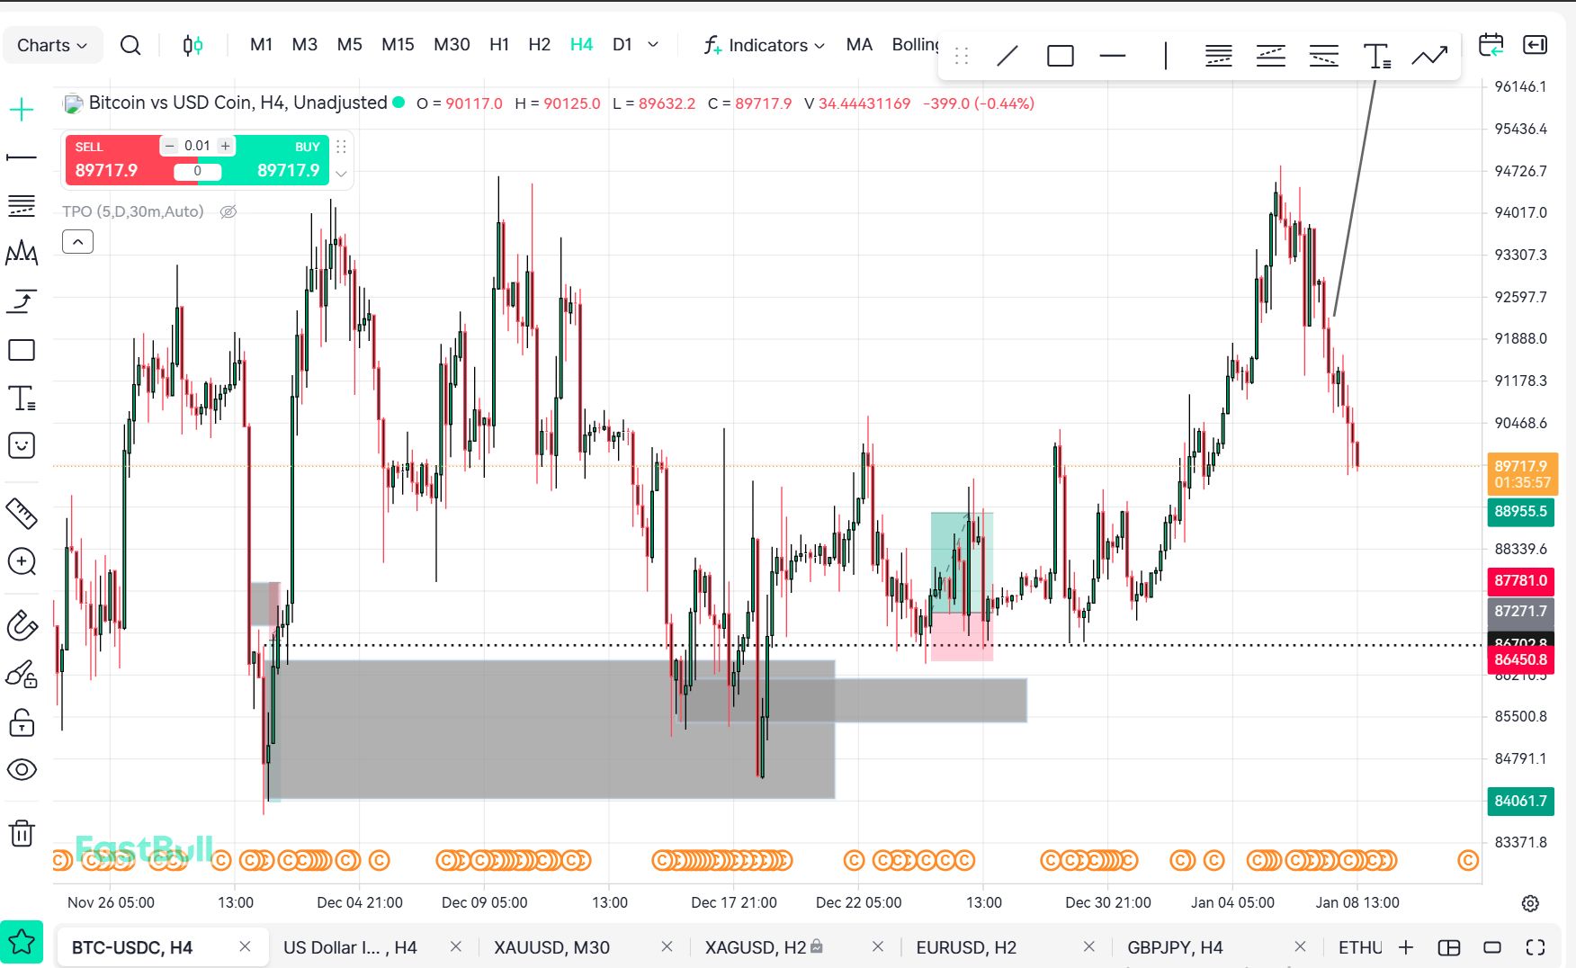
Task: Toggle the lock drawings icon
Action: 22,722
